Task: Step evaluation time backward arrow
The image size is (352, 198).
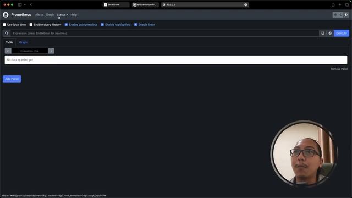Action: 8,51
